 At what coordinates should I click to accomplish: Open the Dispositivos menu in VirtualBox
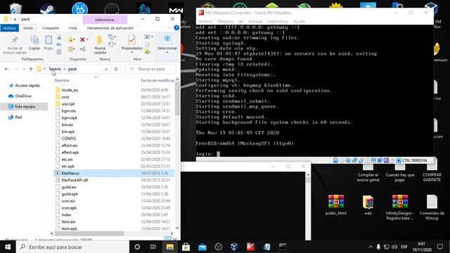[x=278, y=22]
